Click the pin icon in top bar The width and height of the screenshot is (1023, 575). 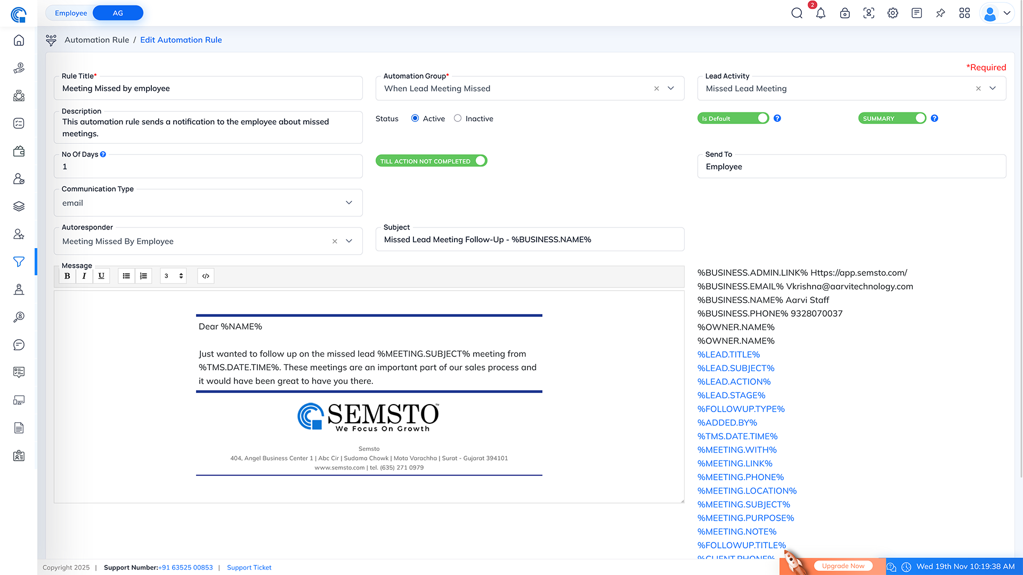[940, 13]
